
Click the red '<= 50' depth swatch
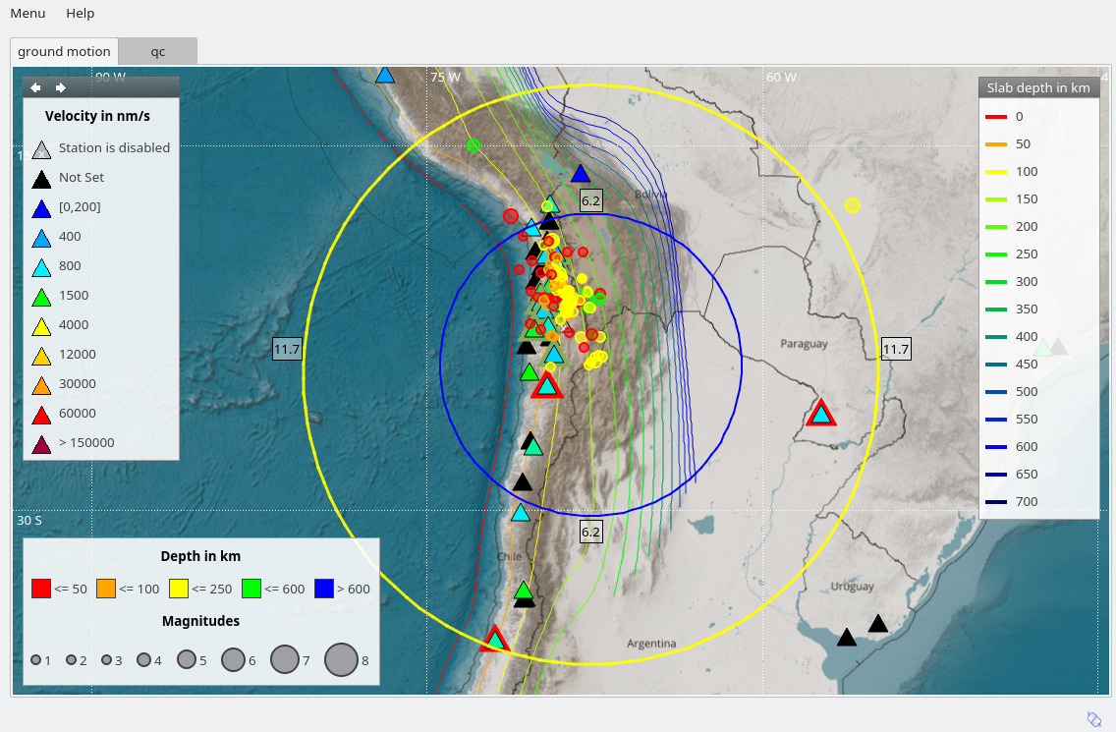pos(41,589)
